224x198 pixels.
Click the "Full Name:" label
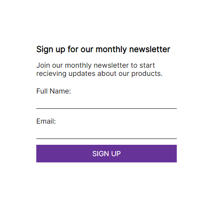click(53, 91)
